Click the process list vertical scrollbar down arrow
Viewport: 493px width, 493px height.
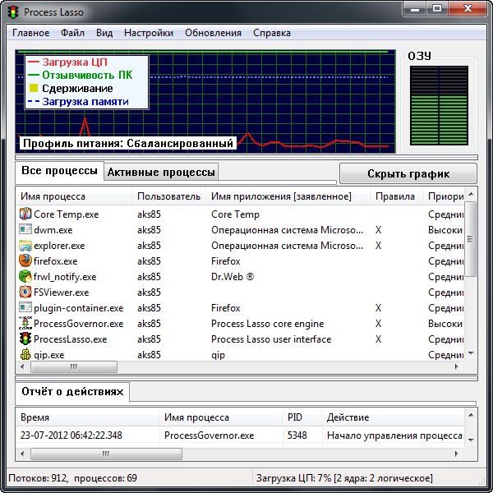point(472,353)
